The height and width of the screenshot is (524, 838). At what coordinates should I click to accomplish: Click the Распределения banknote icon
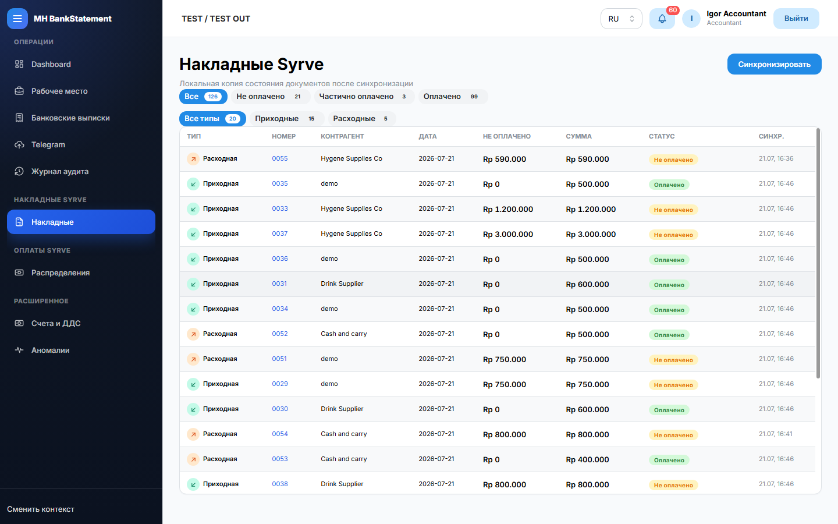[19, 272]
